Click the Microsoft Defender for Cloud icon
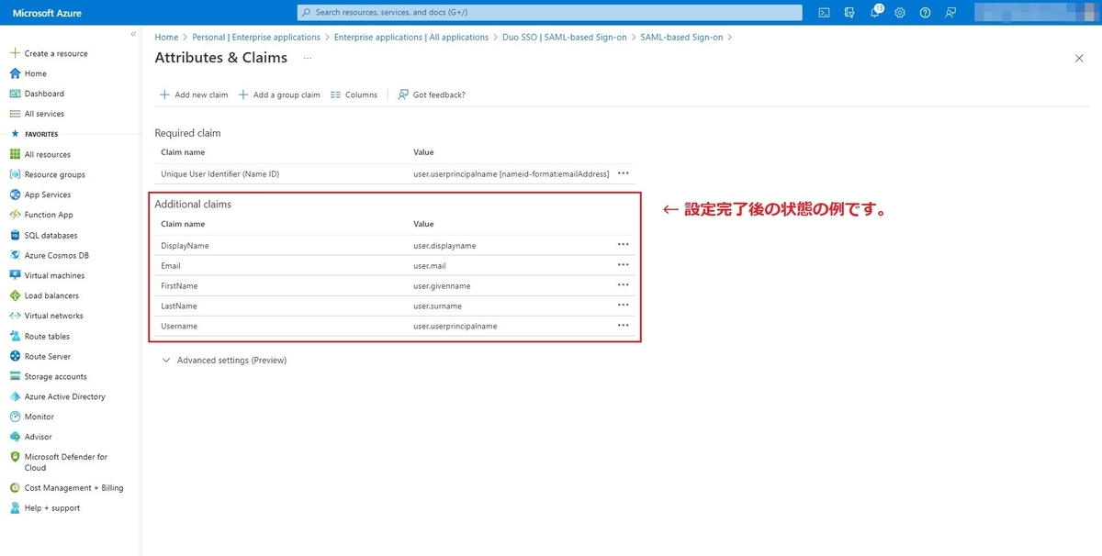1102x556 pixels. click(15, 457)
